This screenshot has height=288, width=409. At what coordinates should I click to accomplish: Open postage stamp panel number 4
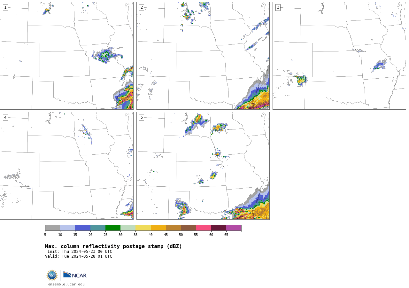click(67, 166)
